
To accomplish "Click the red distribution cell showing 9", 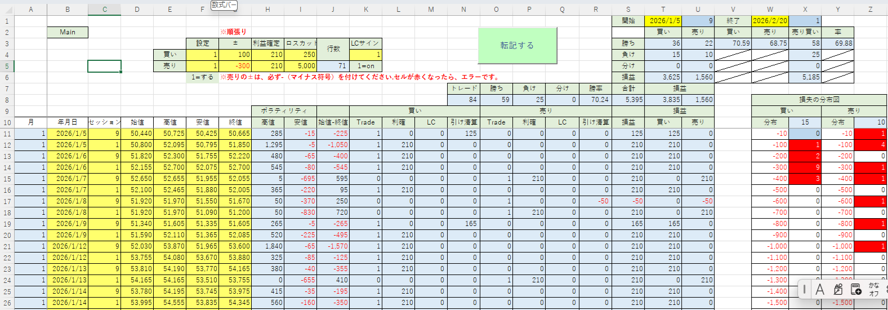I will (x=805, y=167).
